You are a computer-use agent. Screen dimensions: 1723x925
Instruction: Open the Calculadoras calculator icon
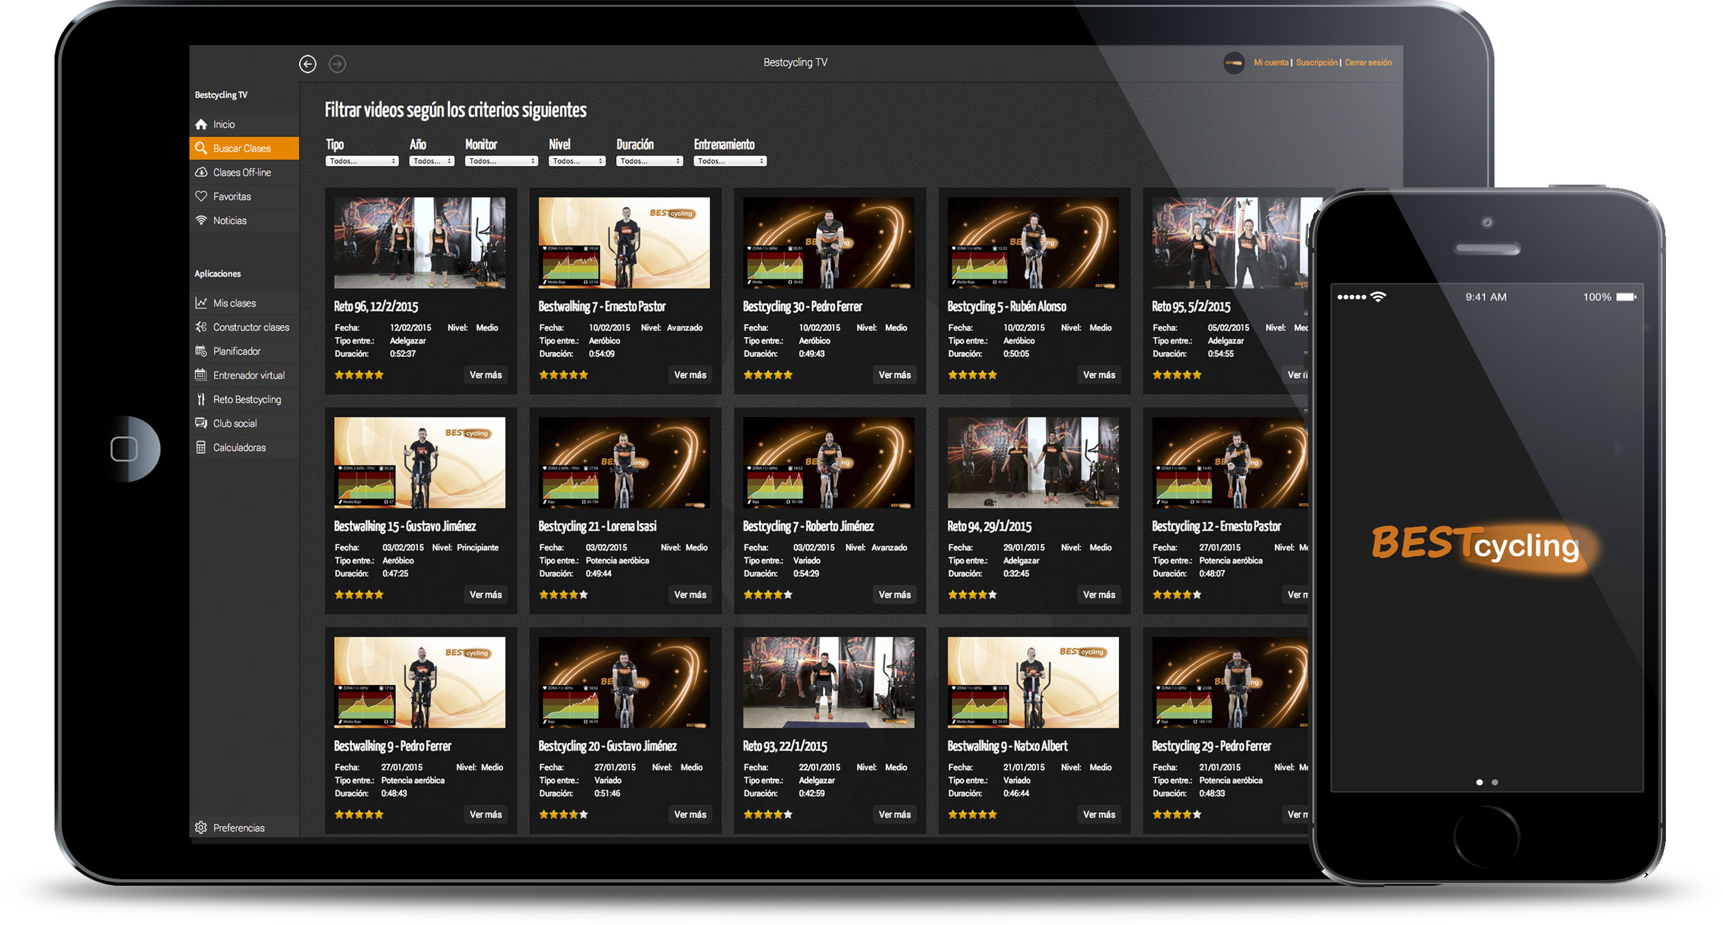click(x=201, y=447)
